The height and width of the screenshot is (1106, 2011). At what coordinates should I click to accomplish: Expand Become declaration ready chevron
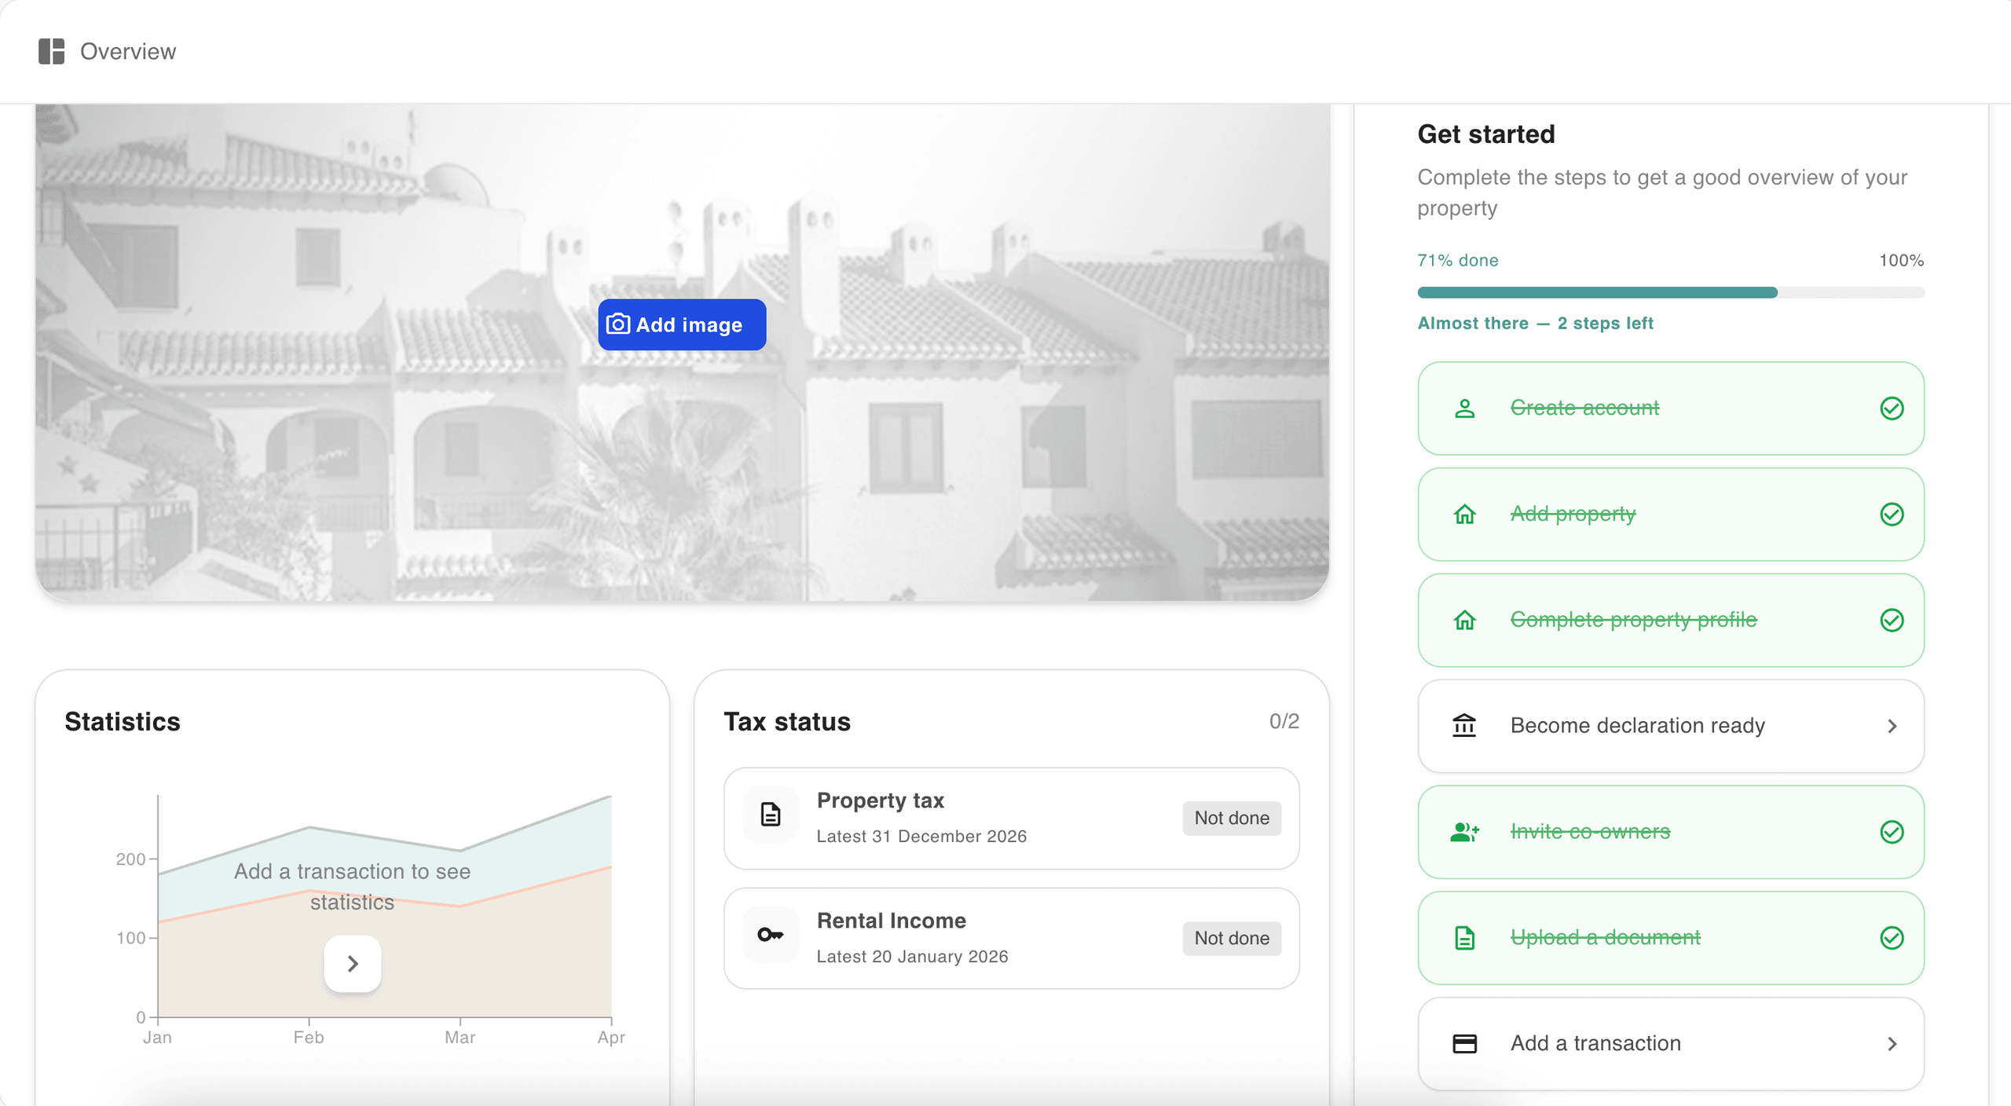[1892, 726]
